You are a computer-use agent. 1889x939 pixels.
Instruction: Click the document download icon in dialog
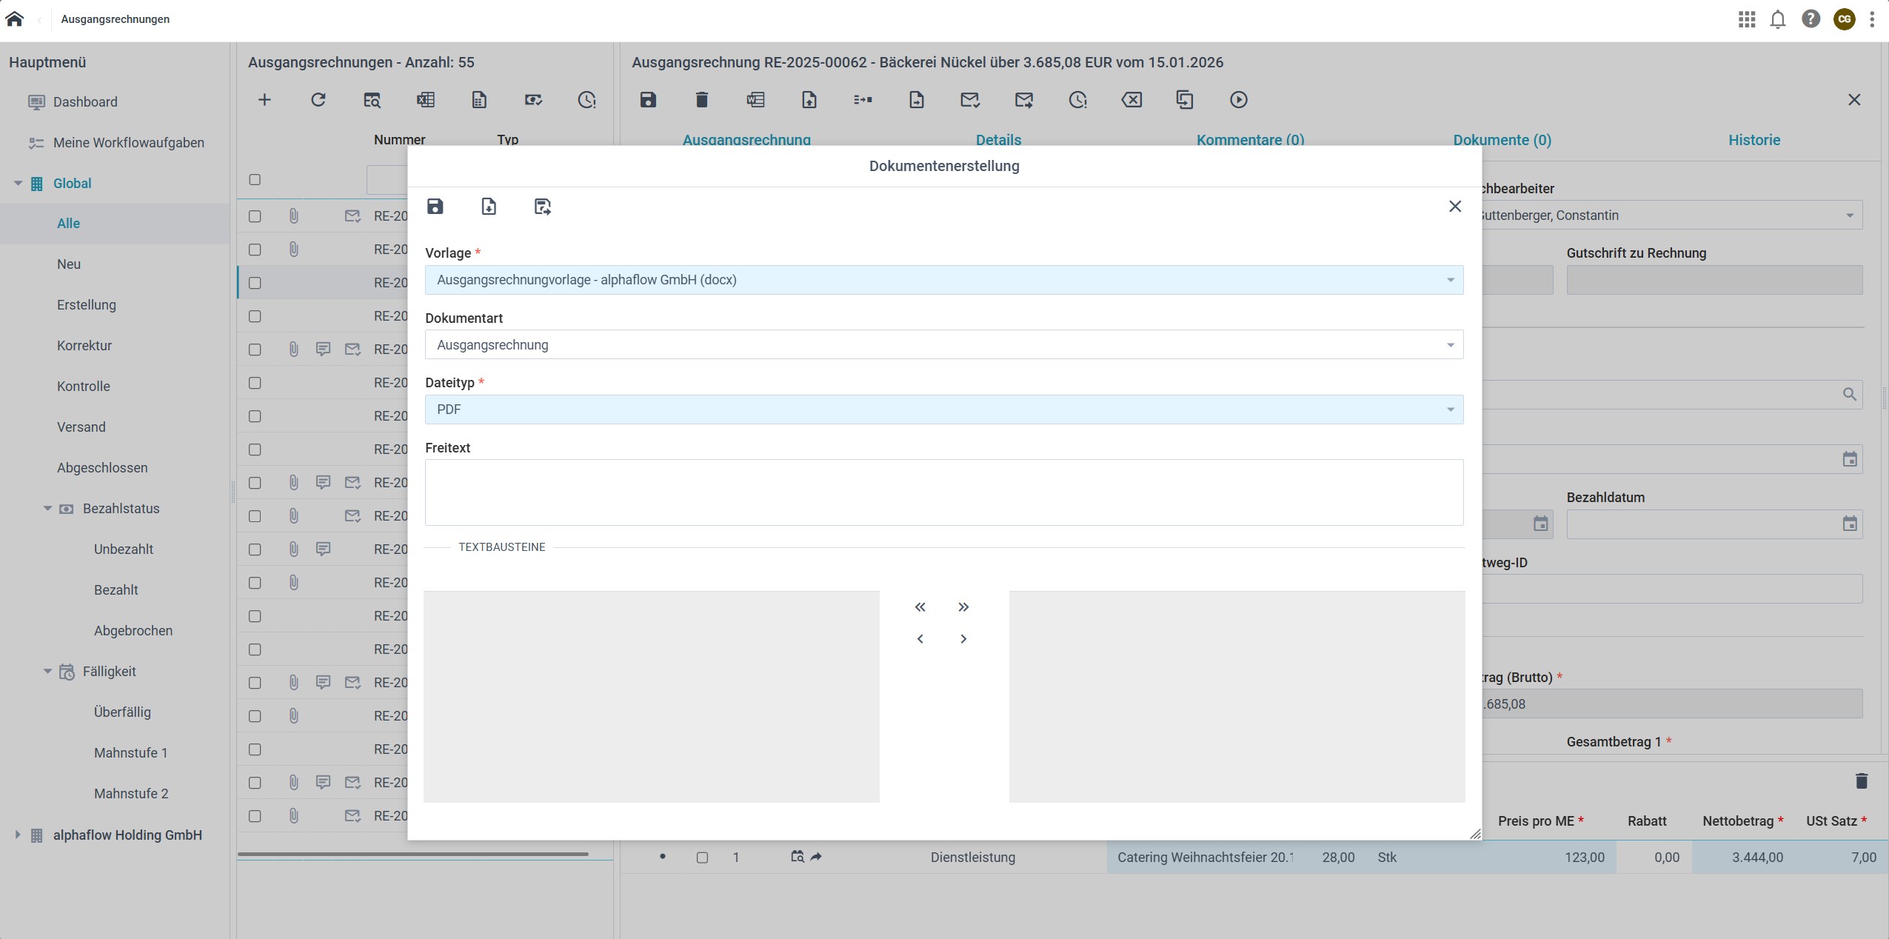pyautogui.click(x=489, y=207)
